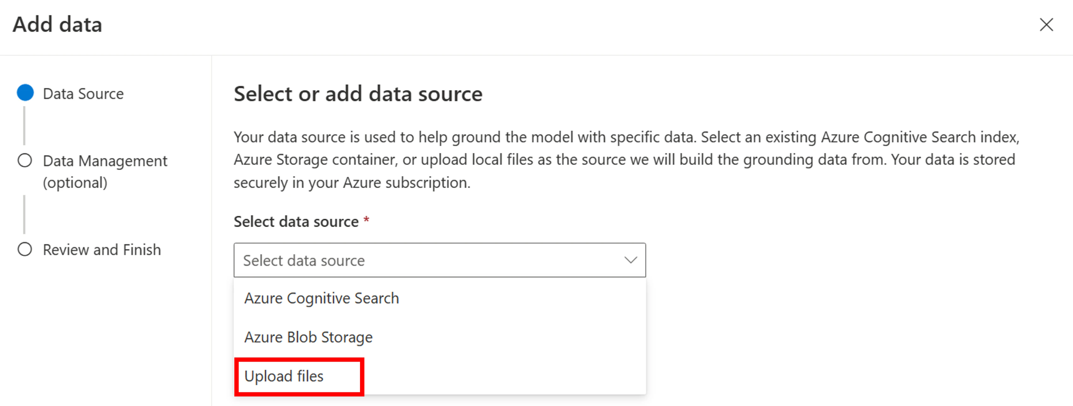The width and height of the screenshot is (1073, 406).
Task: Select Upload files option
Action: (x=440, y=376)
